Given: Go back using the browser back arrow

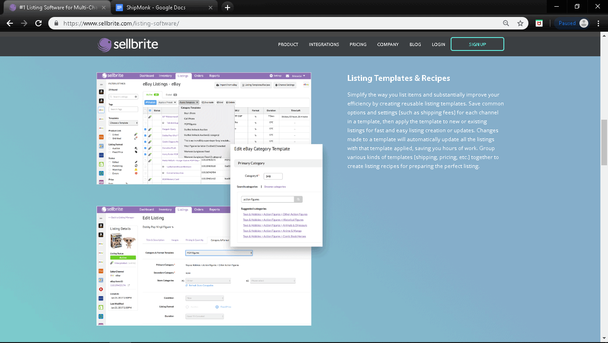Looking at the screenshot, I should tap(10, 23).
